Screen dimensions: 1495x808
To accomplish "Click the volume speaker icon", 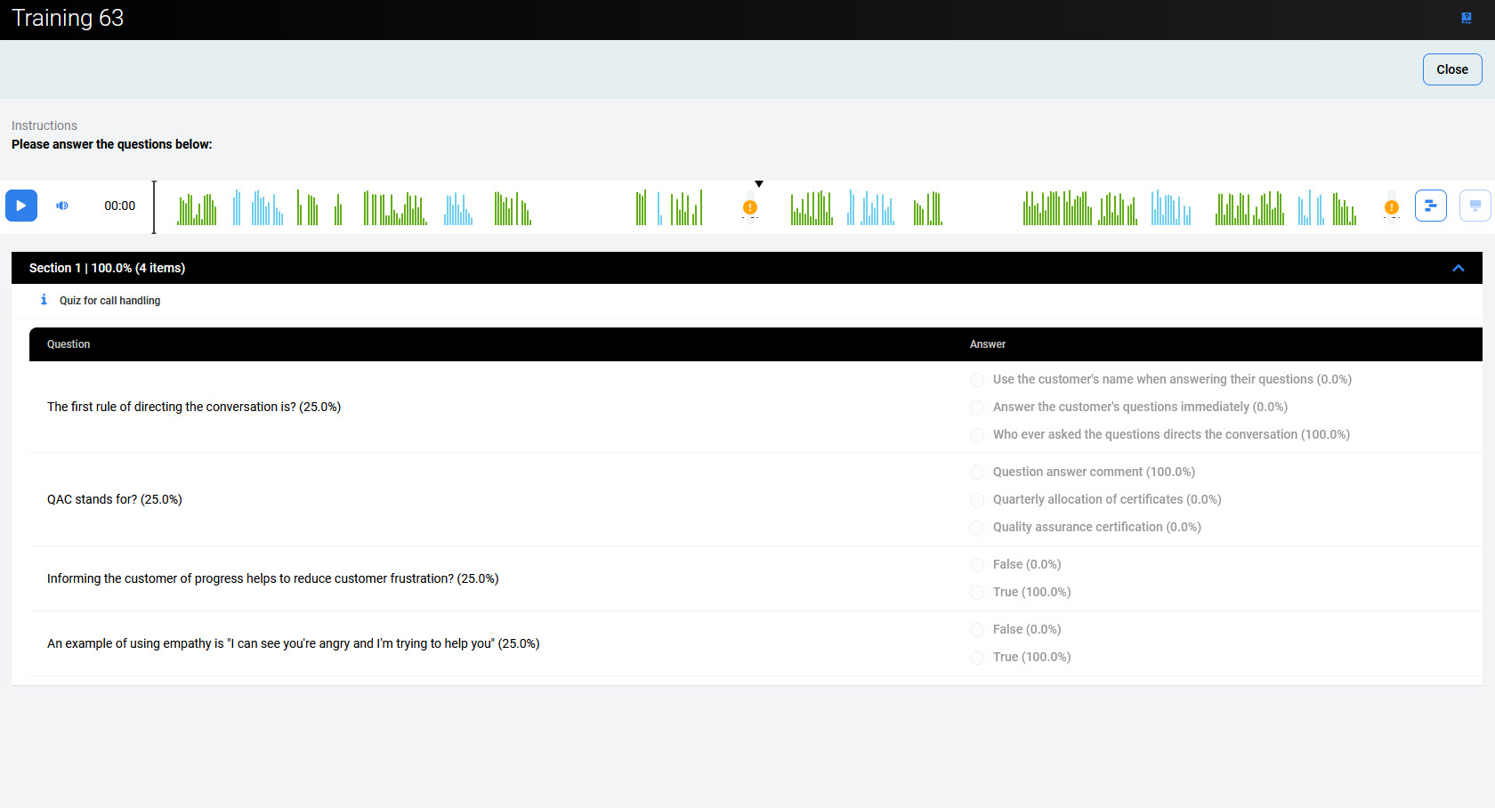I will (x=62, y=206).
